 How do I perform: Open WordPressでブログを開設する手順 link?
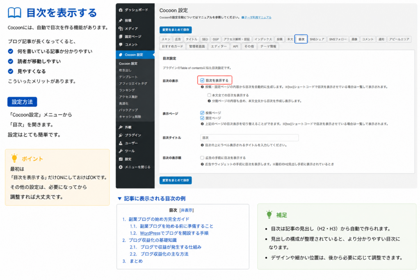point(174,233)
